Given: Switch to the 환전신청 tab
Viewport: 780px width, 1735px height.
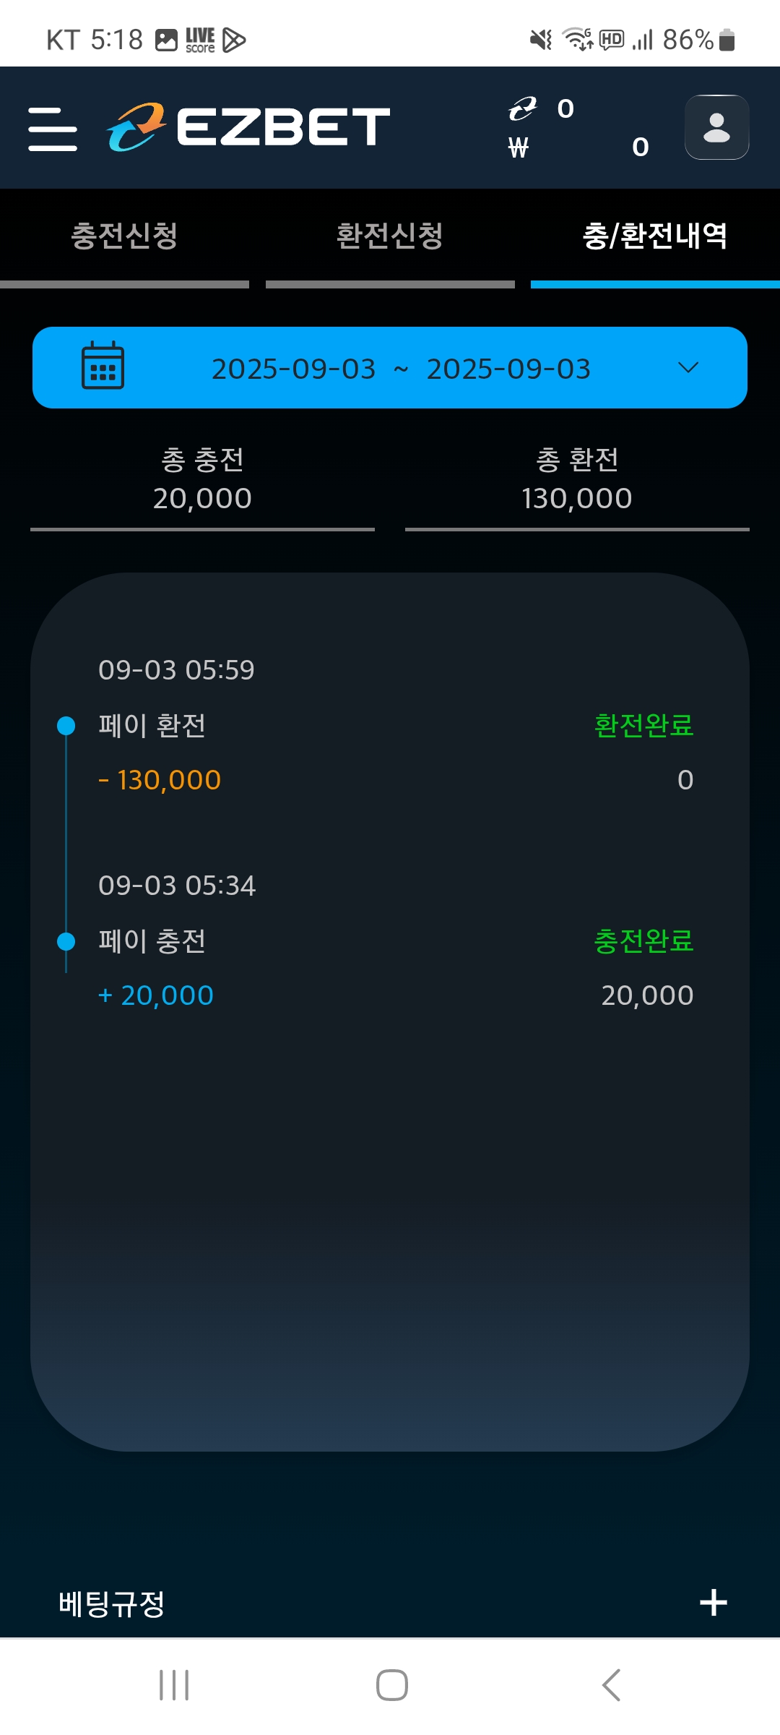Looking at the screenshot, I should 390,236.
